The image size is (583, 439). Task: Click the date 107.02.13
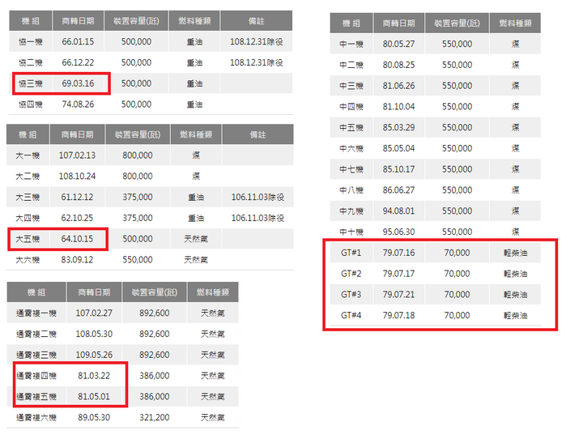point(77,156)
